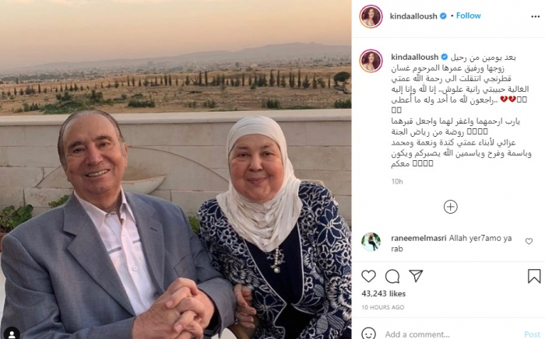This screenshot has height=339, width=545.
Task: Save the post with the bookmark icon
Action: [534, 276]
